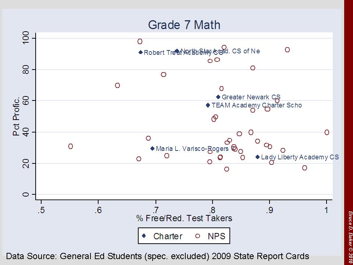Select the Maria L. Varisco-Rogers diamond marker

pos(152,149)
